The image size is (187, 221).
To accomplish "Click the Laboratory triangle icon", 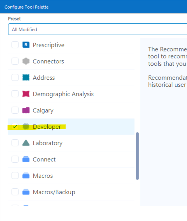I will pyautogui.click(x=26, y=143).
